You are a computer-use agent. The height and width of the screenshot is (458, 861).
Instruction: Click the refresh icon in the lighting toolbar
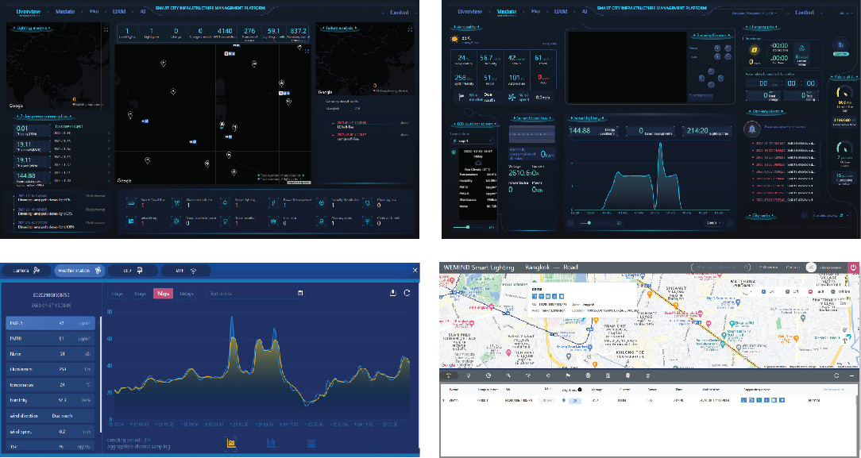[836, 375]
